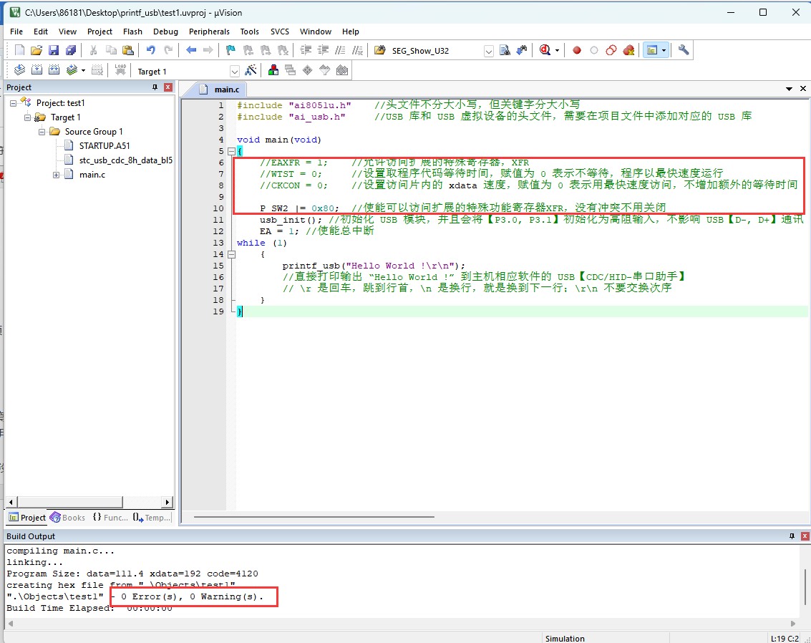Open the File menu
The height and width of the screenshot is (643, 811).
pyautogui.click(x=16, y=32)
